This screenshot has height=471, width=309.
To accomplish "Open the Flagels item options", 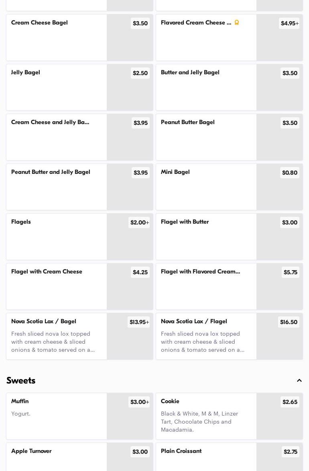I will click(57, 237).
